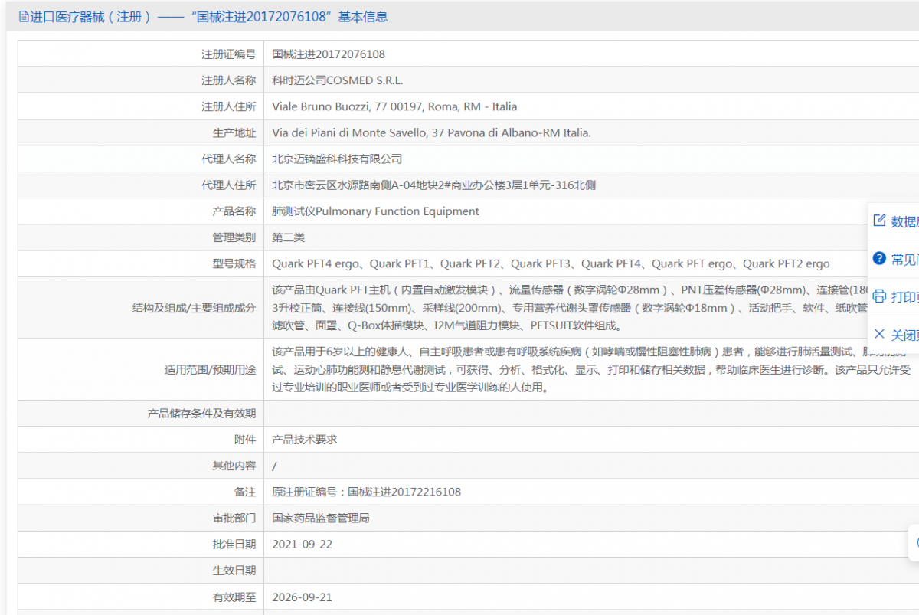Click the production address Via dei Piani di Monte Savello

point(432,132)
